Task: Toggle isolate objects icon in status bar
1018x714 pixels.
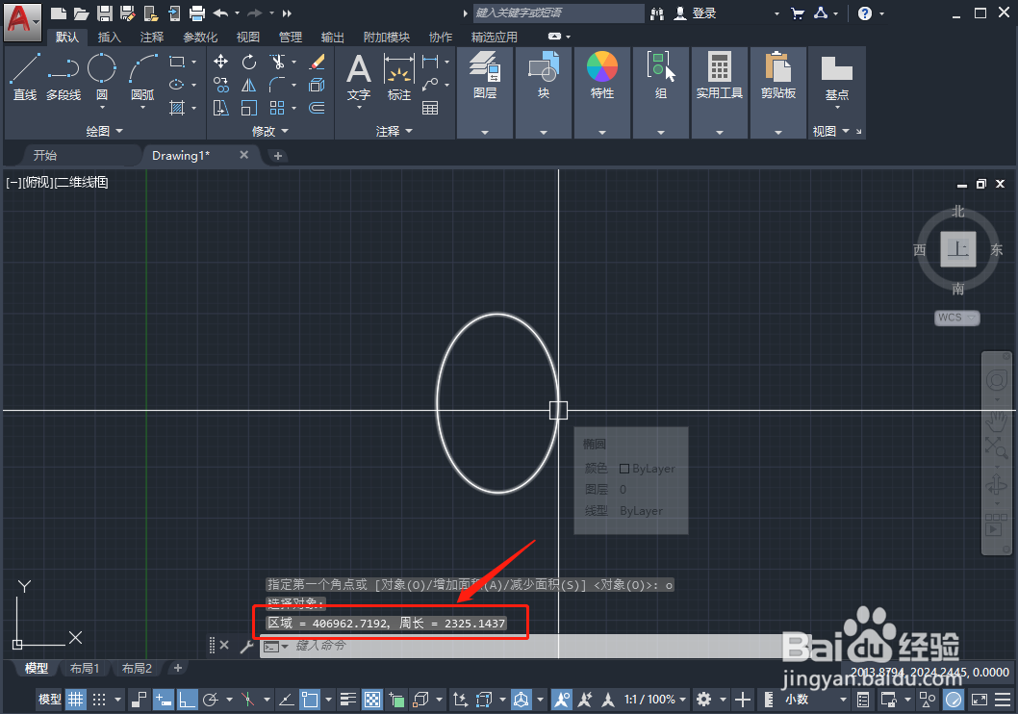Action: pyautogui.click(x=928, y=699)
